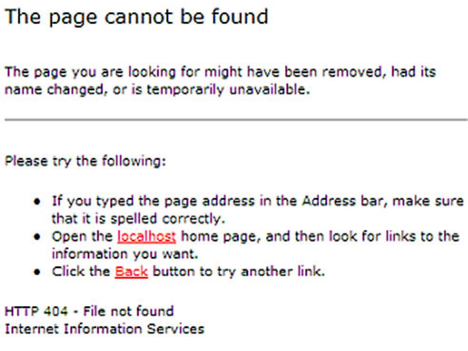The image size is (468, 351).
Task: Click the bullet before 'Open the localhost'
Action: tap(37, 237)
